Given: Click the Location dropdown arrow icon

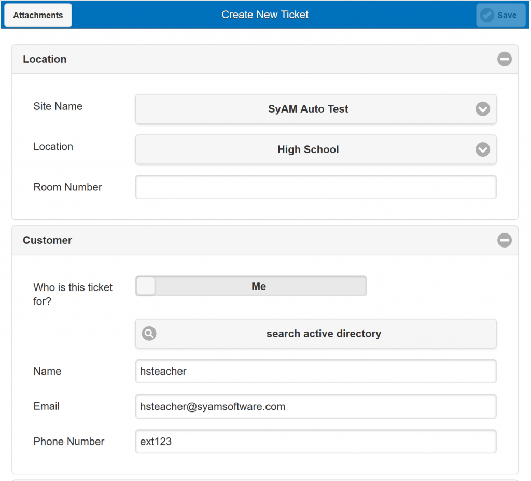Looking at the screenshot, I should 482,149.
